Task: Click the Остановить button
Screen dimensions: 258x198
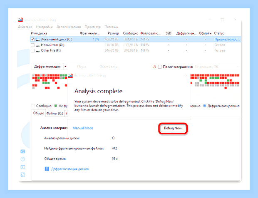Action: pos(109,67)
